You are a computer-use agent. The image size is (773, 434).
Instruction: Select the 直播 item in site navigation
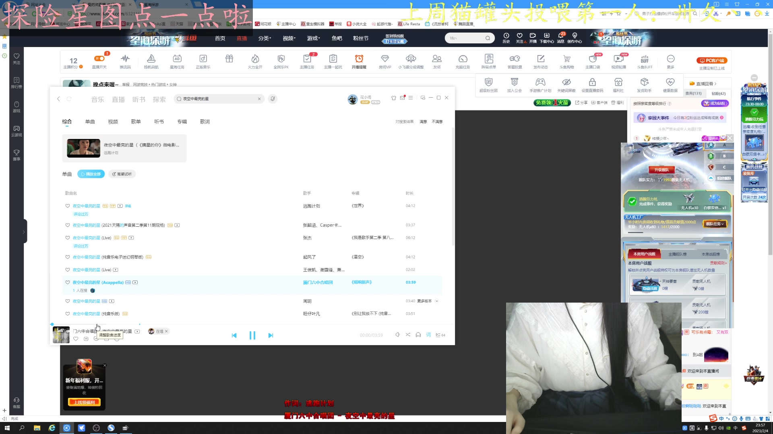click(242, 38)
